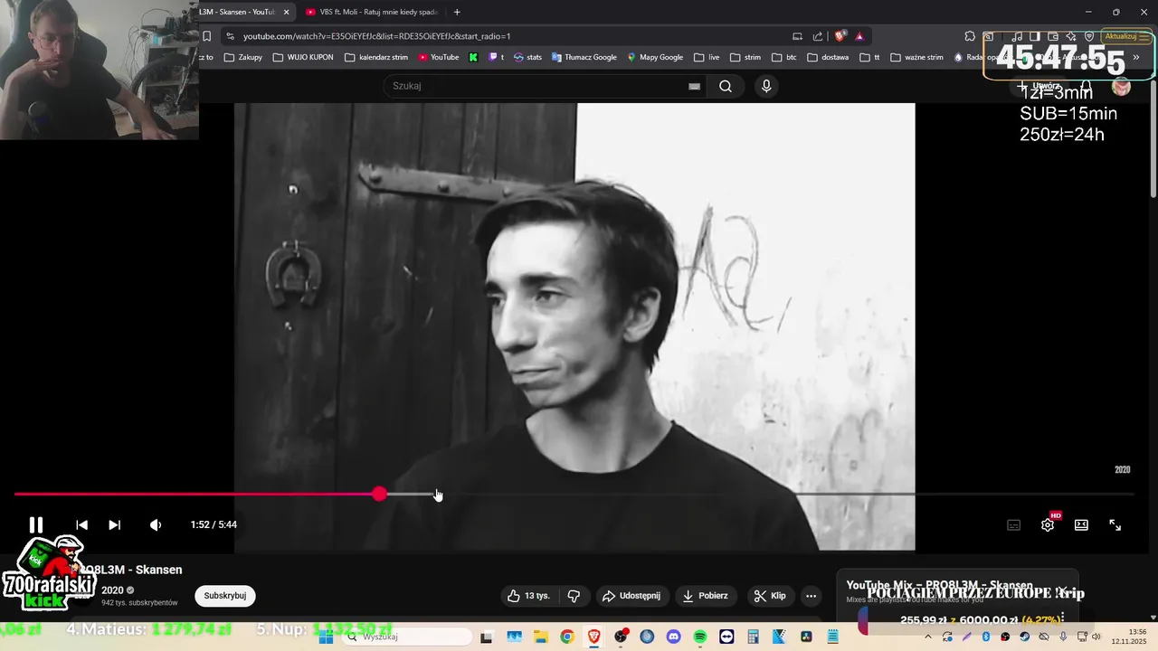
Task: Go to the previous video in playlist
Action: [81, 524]
